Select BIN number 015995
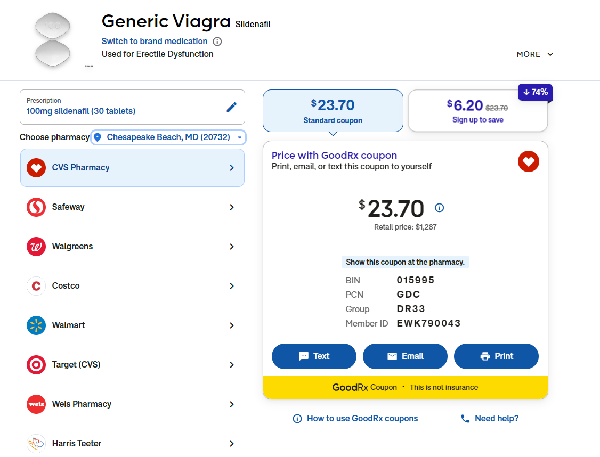 (416, 280)
